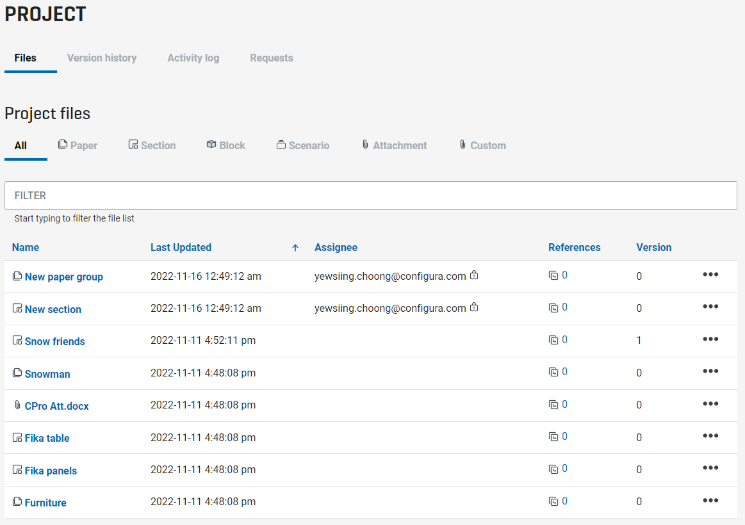Screen dimensions: 745x525
Task: Open the Requests tab
Action: 272,58
